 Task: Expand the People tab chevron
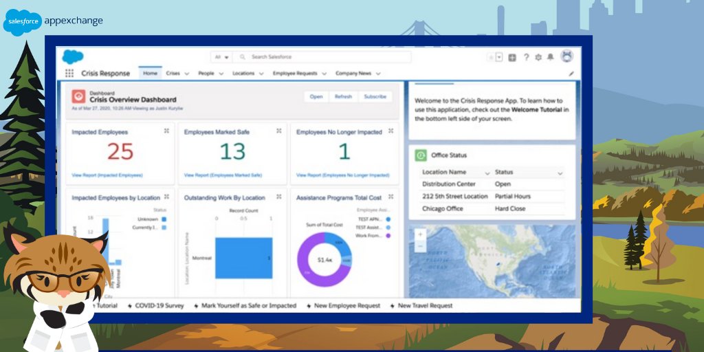221,74
